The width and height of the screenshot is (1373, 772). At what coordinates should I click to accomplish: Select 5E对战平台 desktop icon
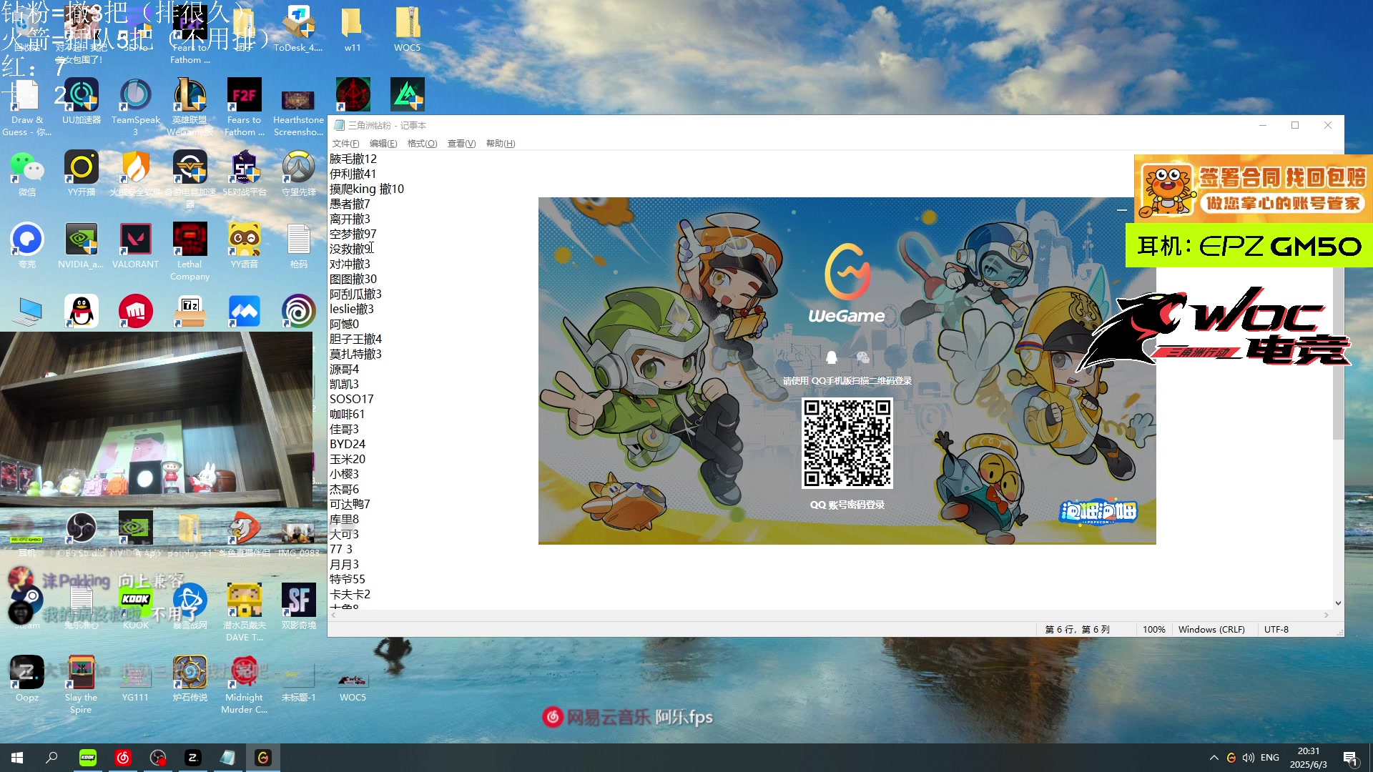[244, 174]
